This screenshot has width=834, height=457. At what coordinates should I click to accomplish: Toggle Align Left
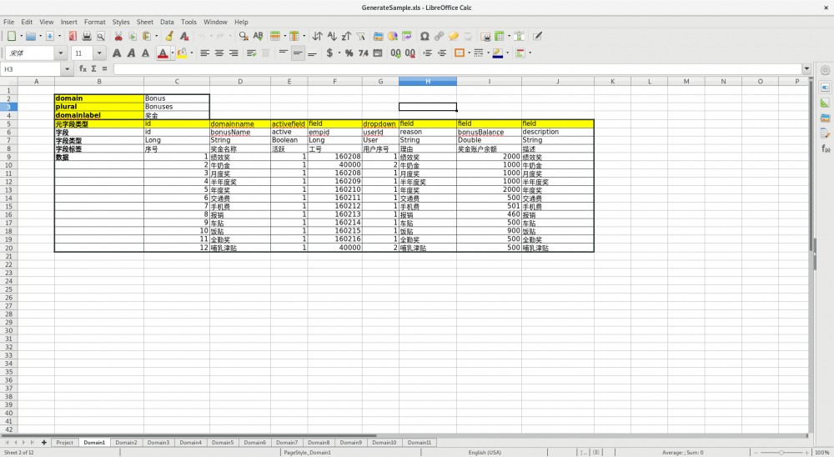pos(205,53)
